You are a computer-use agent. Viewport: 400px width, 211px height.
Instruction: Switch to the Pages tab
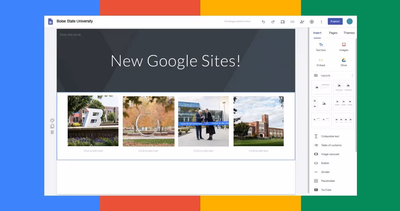pos(333,33)
